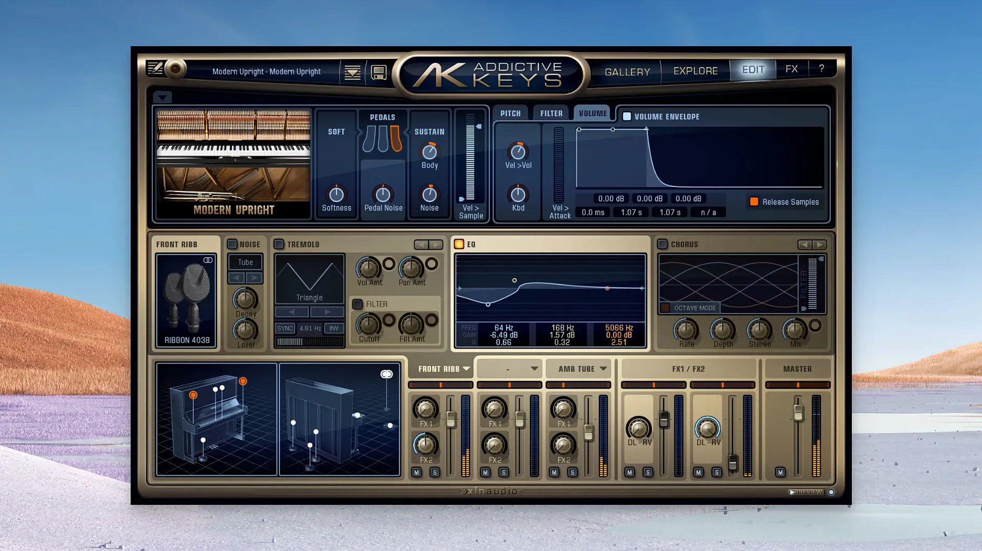Open the empty middle channel dropdown
This screenshot has width=982, height=551.
pos(534,369)
